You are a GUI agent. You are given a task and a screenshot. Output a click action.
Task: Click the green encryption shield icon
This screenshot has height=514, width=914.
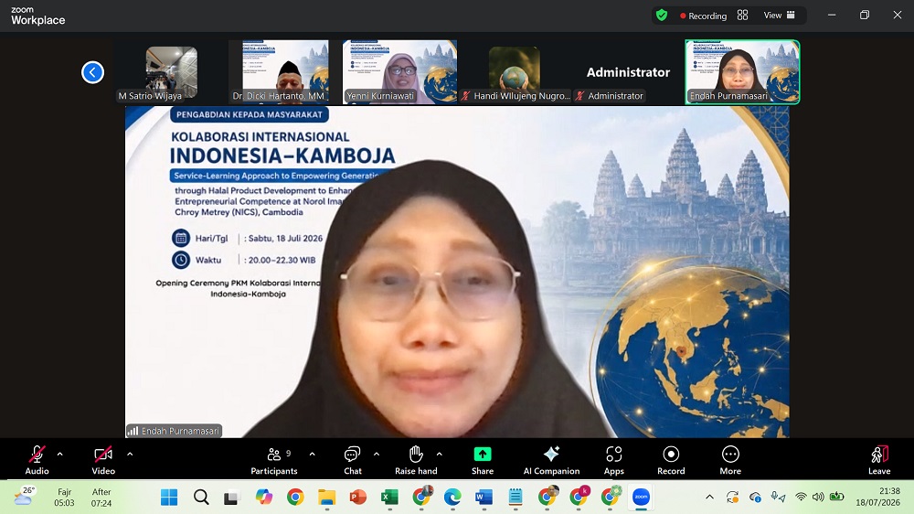[x=662, y=16]
